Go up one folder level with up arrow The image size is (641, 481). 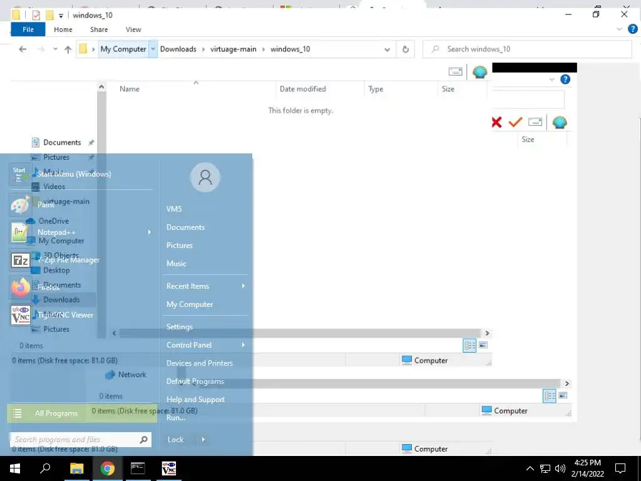68,49
